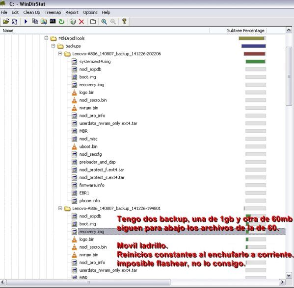Open the Help menu
This screenshot has height=288, width=294.
[x=106, y=13]
